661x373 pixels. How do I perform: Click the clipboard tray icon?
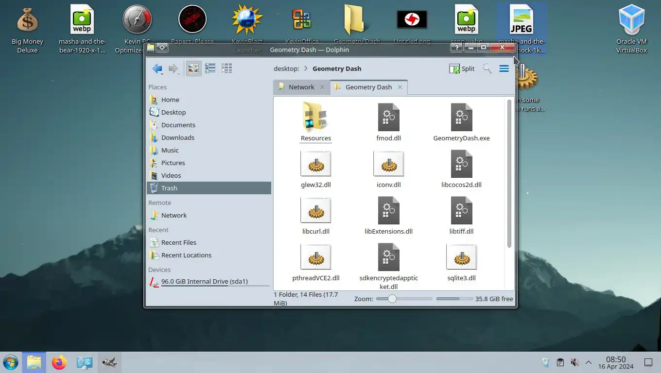point(560,362)
